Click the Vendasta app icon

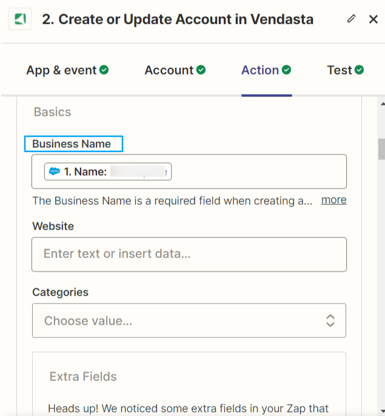pyautogui.click(x=20, y=19)
